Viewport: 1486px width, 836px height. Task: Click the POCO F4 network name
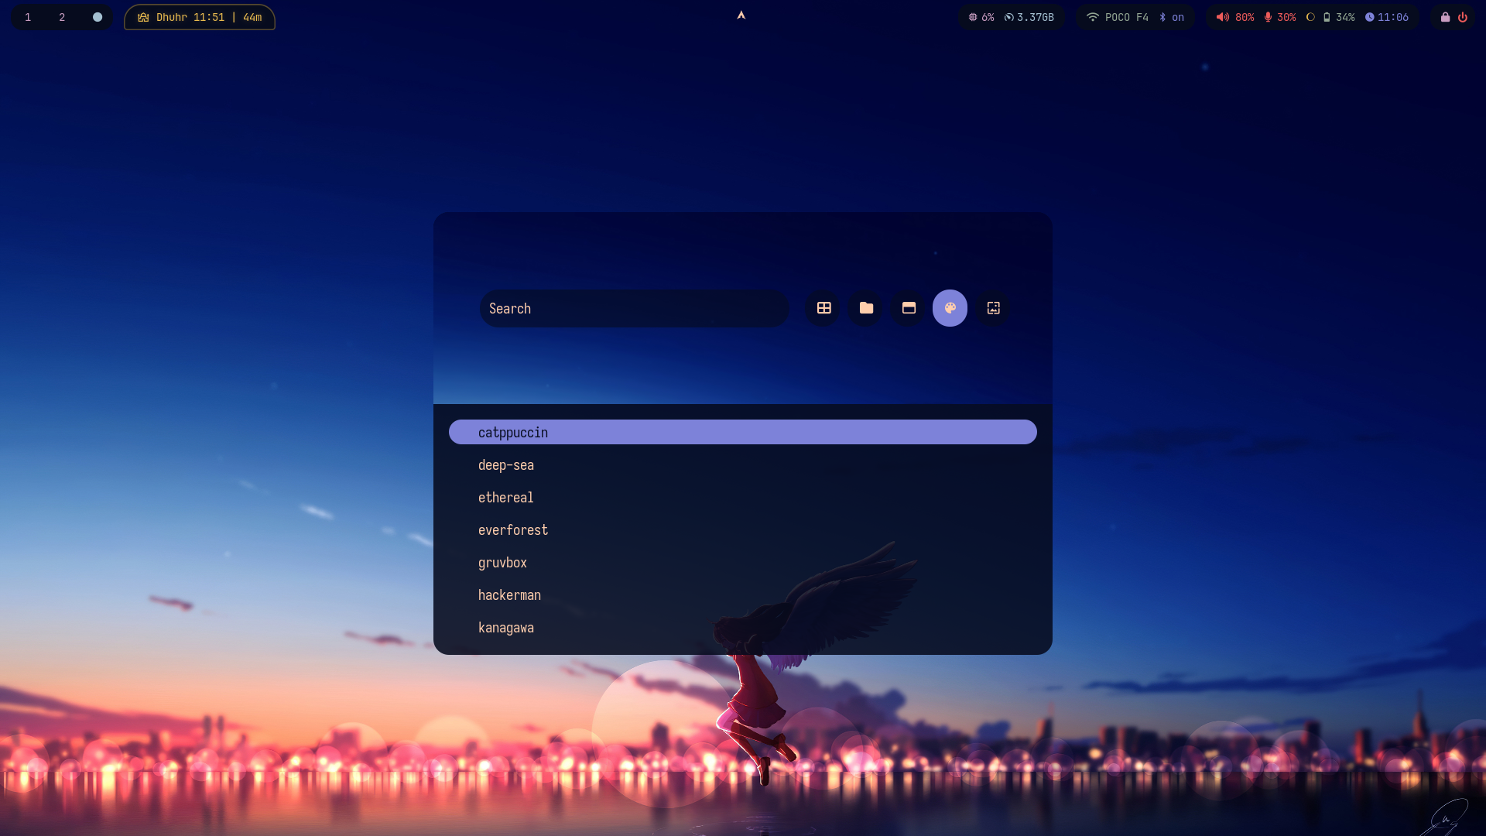tap(1127, 17)
